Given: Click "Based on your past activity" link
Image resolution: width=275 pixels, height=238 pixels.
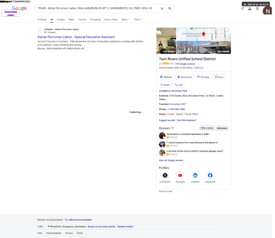Looking at the screenshot, I should 101,226.
